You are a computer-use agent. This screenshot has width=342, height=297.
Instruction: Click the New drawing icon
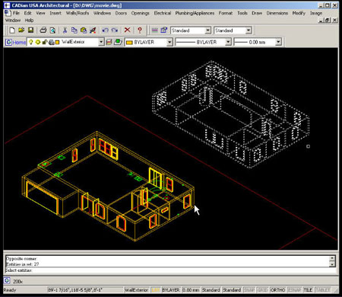(11, 30)
